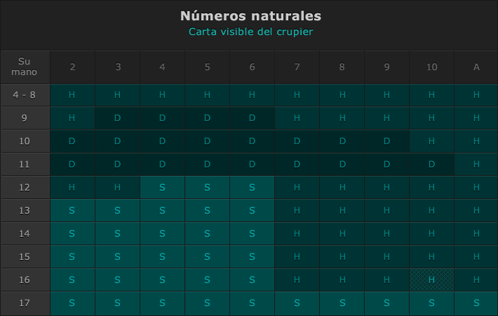Image resolution: width=498 pixels, height=316 pixels.
Task: Click the S cell for hand 17 vs dealer 2
Action: (x=72, y=303)
